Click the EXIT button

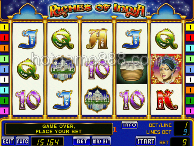[8, 141]
